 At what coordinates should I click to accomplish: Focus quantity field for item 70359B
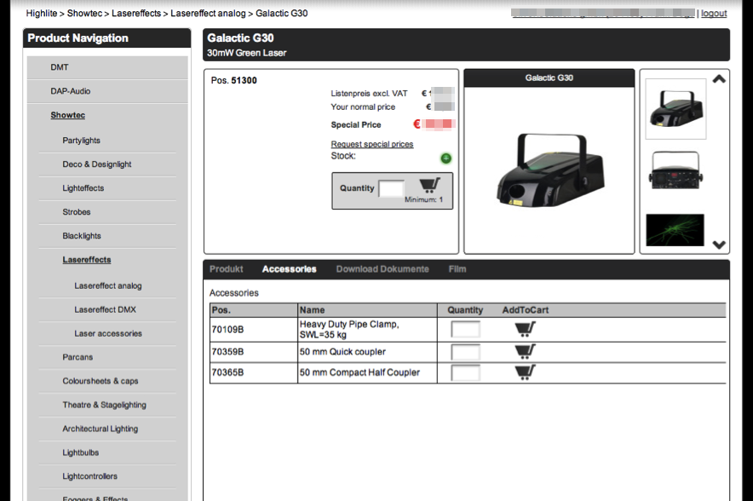465,352
